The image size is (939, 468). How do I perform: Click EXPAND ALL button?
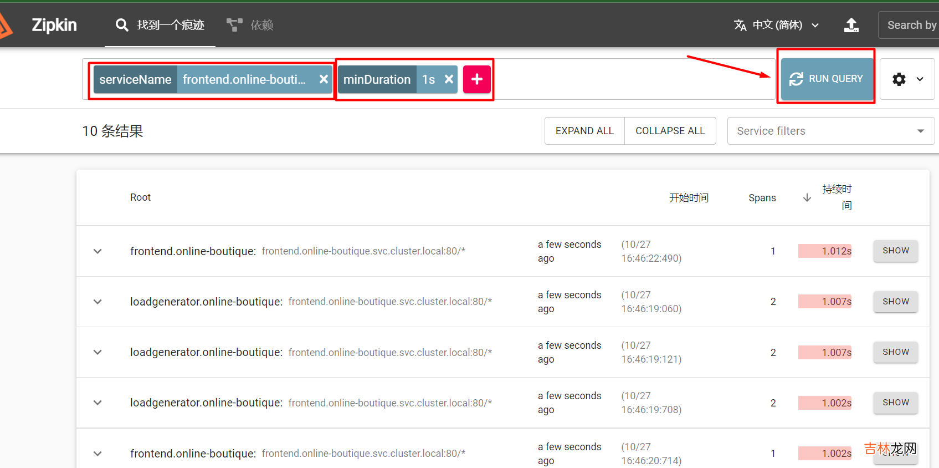pos(584,131)
